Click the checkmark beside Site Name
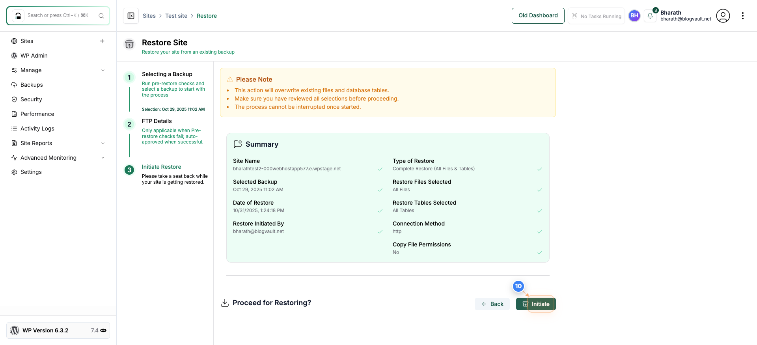Image resolution: width=757 pixels, height=345 pixels. click(x=380, y=169)
